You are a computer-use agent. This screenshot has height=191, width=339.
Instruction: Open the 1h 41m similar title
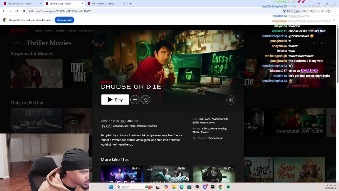122,174
